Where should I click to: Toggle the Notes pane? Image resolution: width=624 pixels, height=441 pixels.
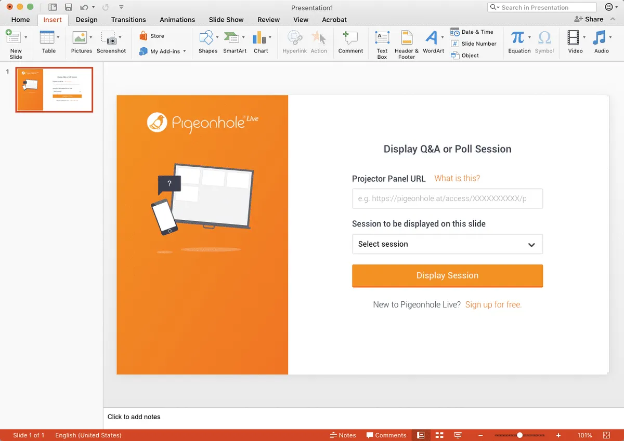coord(343,435)
